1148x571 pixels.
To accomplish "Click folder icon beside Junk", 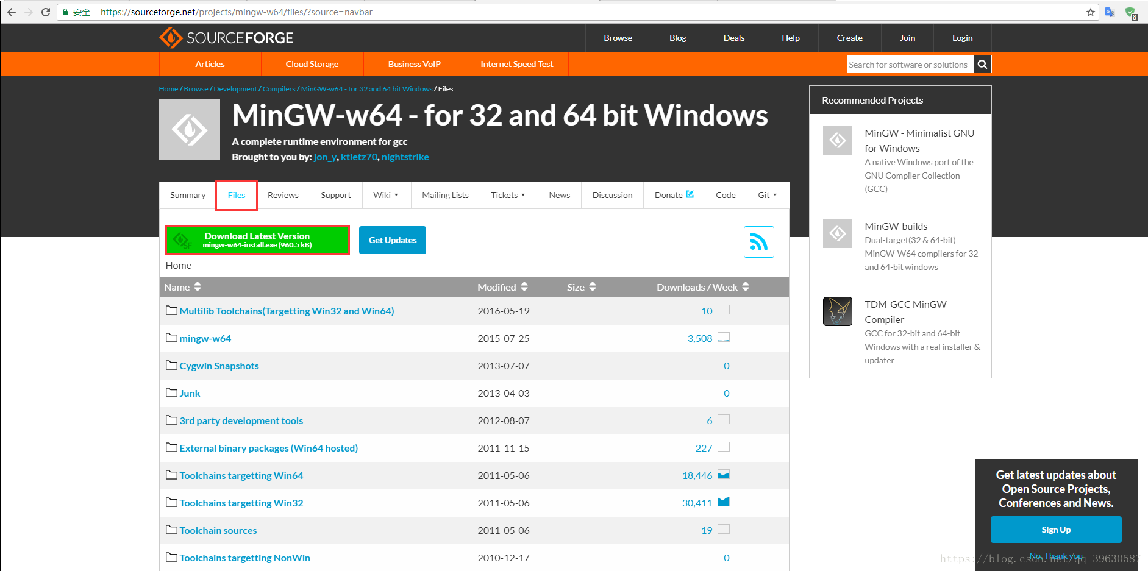I will pos(172,393).
